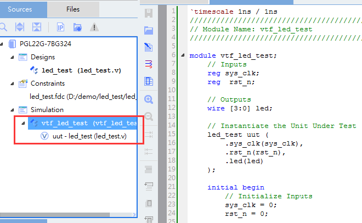Click the search magnifier icon in Sources toolbar
This screenshot has height=223, width=362.
coord(3,27)
